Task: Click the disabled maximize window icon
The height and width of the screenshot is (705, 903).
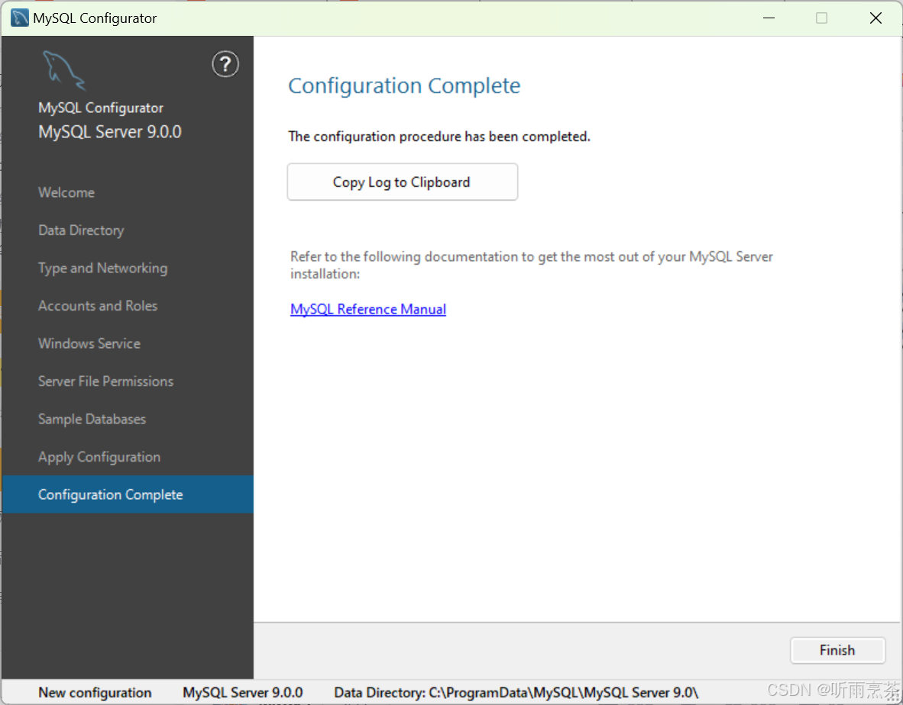Action: 822,18
